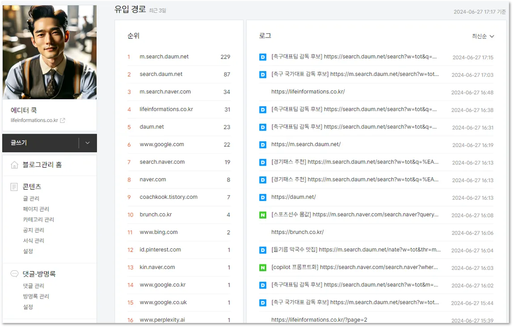Viewport: 513px width, 327px height.
Task: Click the m.search.daum.net rank entry
Action: click(163, 57)
